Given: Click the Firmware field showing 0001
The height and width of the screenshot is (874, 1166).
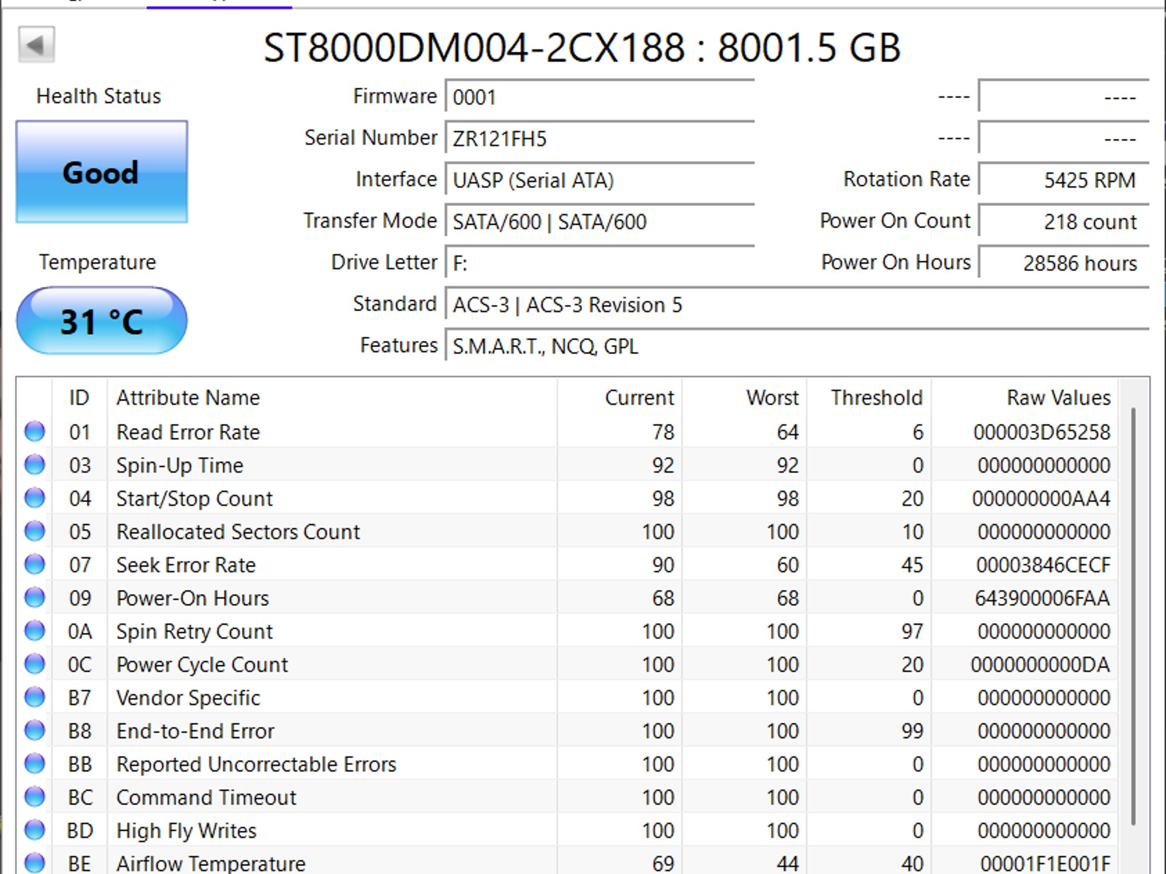Looking at the screenshot, I should tap(600, 97).
